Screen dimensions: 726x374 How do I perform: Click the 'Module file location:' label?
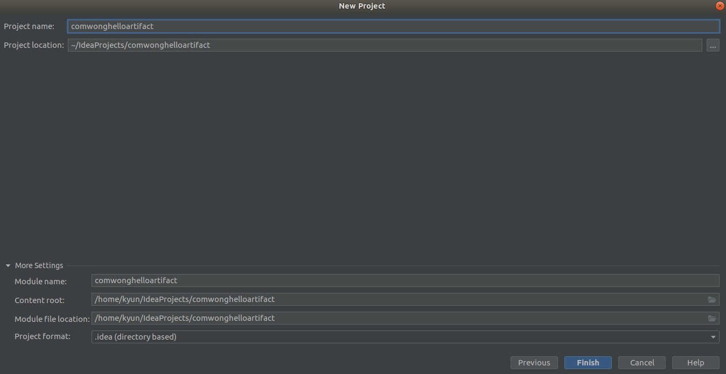point(52,319)
